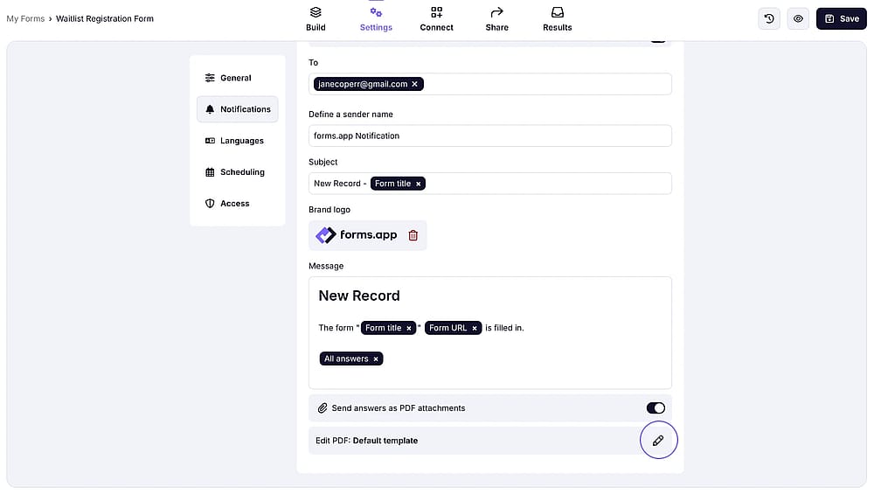View the Results tab

(x=558, y=19)
